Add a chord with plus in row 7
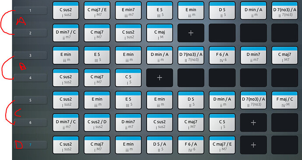Viewport: 302px width, 160px height. [253, 145]
